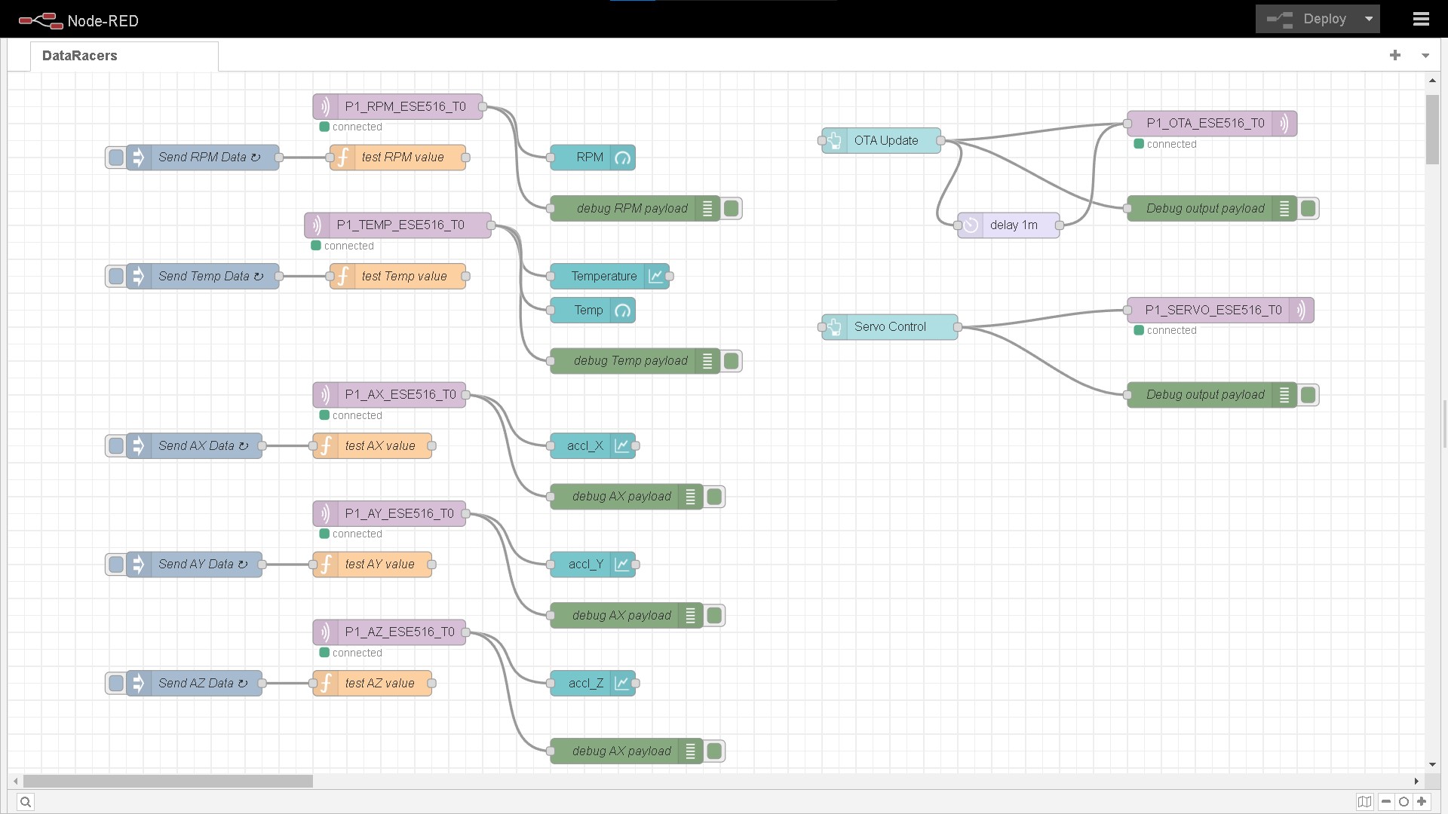The height and width of the screenshot is (814, 1448).
Task: Select the Send RPM Data inject arrow icon
Action: [139, 158]
